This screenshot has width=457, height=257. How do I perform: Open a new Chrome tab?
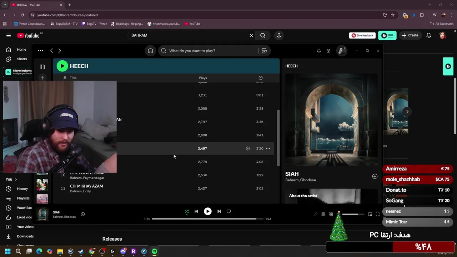click(69, 5)
